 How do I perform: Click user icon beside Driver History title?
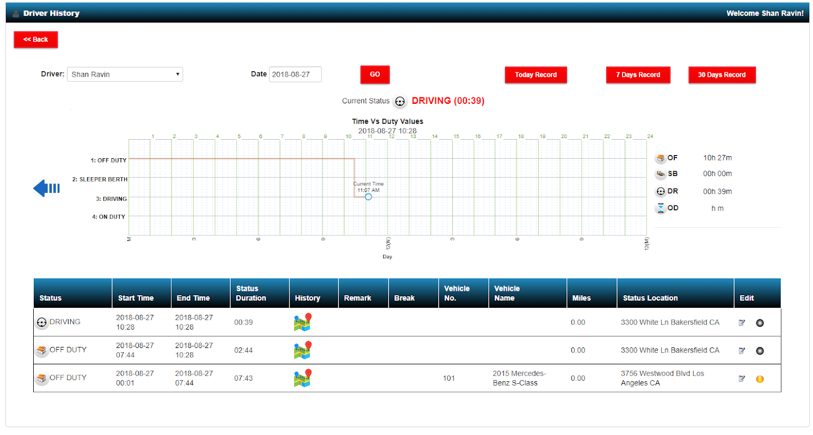[16, 13]
